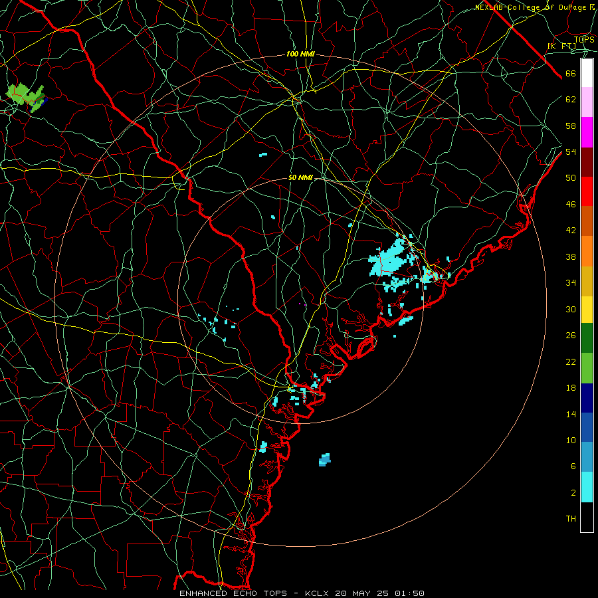Click the legend value 50
Viewport: 598px width, 598px height.
(571, 178)
